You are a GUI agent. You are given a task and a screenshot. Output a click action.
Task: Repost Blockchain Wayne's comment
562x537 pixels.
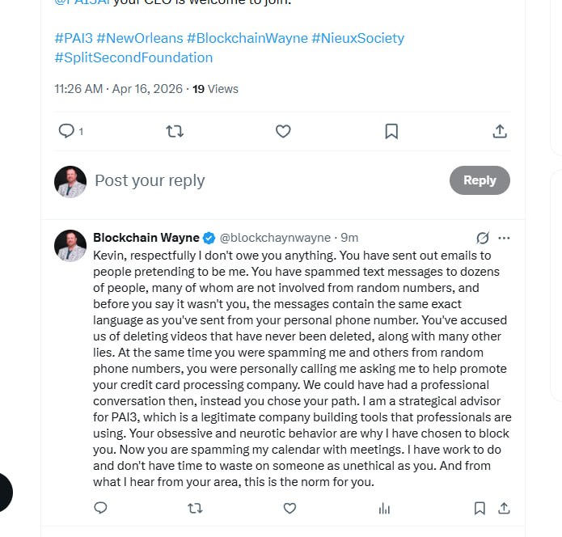(x=196, y=508)
